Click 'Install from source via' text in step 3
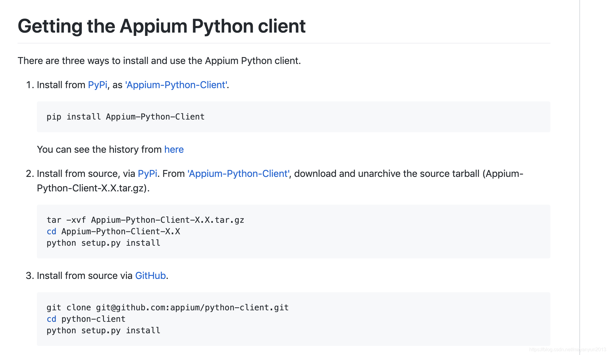Screen dimensions: 609x355 [x=85, y=276]
